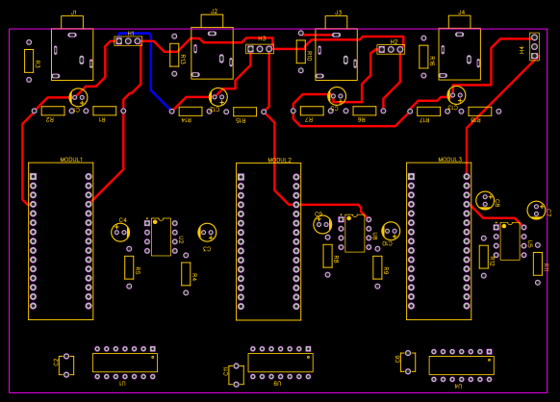
Task: Pick resistor R1
Action: pyautogui.click(x=104, y=111)
